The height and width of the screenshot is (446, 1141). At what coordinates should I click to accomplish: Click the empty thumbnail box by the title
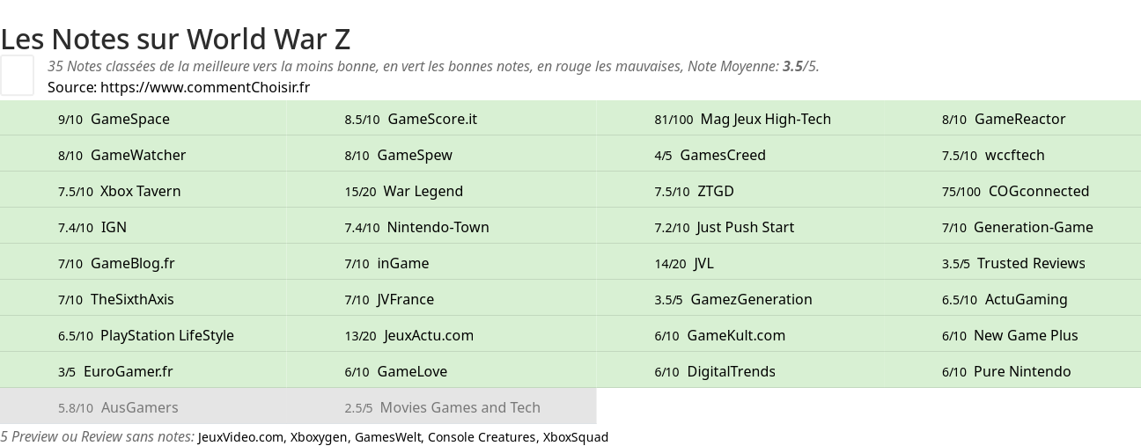(x=18, y=75)
